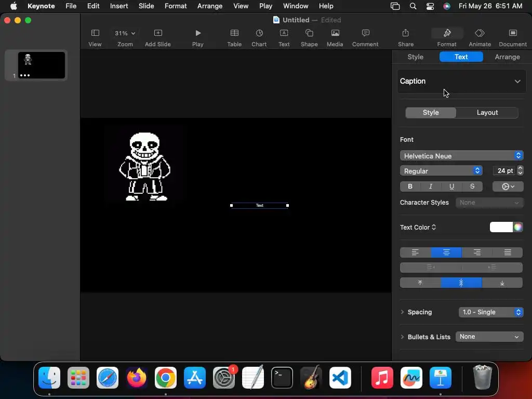Switch to the Layout segment
Image resolution: width=532 pixels, height=399 pixels.
click(487, 112)
